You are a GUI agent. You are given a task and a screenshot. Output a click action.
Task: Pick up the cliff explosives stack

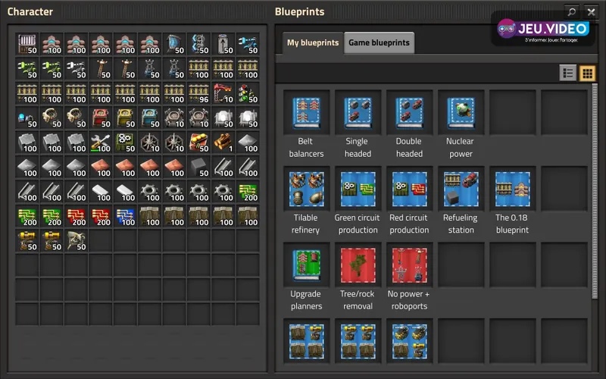coord(198,143)
